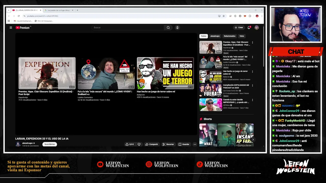Select the Relacionados filter chip
Image resolution: width=326 pixels, height=183 pixels.
point(229,36)
